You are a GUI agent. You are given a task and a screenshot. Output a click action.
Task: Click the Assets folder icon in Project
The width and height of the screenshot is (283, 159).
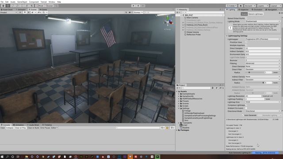[x=179, y=91]
